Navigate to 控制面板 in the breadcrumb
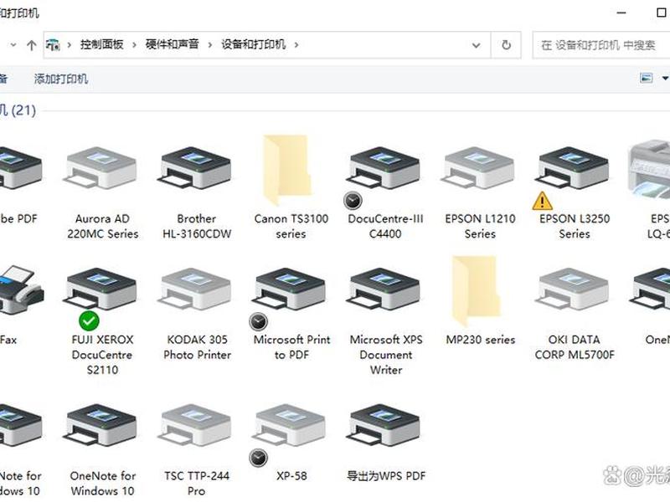 point(101,44)
